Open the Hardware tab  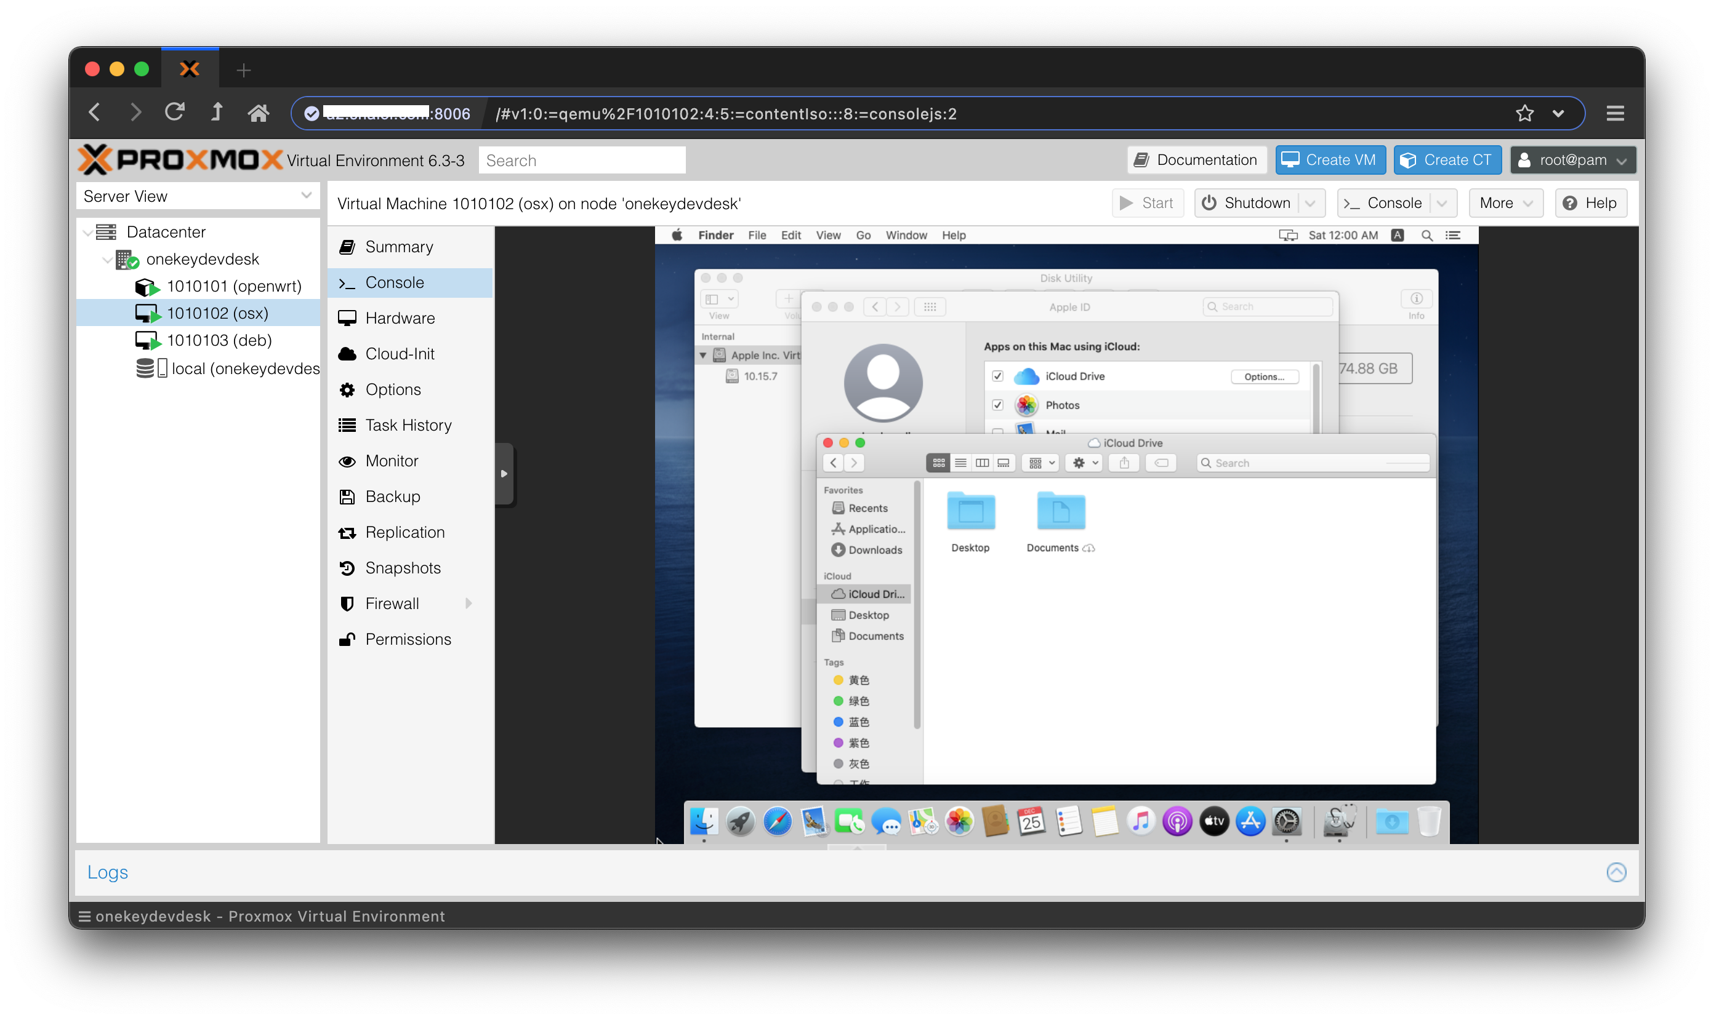[400, 318]
